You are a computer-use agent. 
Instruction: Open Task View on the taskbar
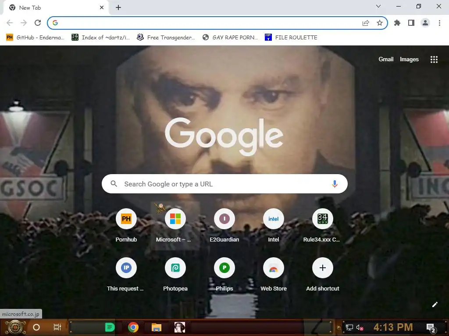click(x=57, y=327)
